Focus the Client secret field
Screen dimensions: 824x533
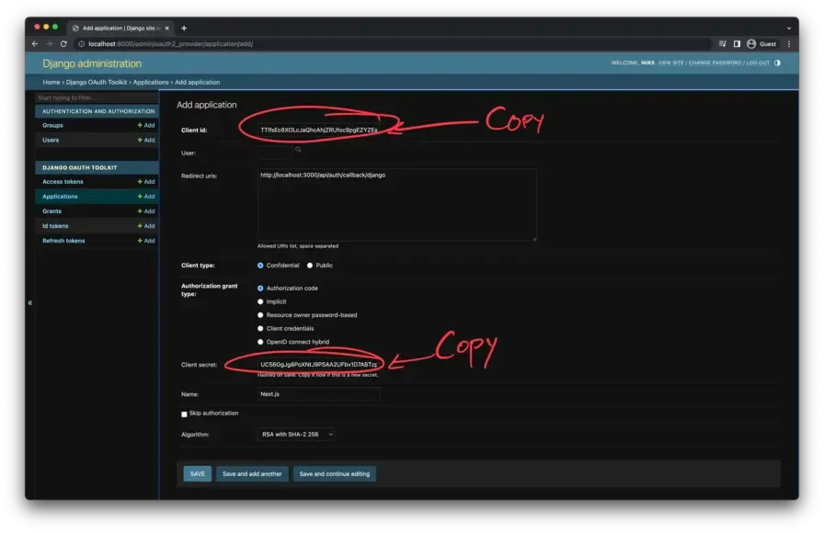coord(318,365)
